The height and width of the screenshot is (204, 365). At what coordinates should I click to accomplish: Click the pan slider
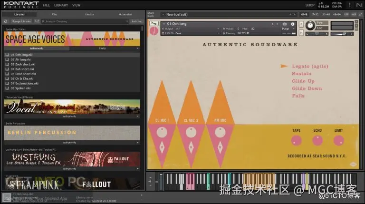pyautogui.click(x=317, y=34)
